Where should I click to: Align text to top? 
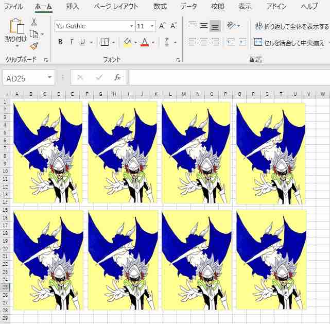[x=193, y=25]
